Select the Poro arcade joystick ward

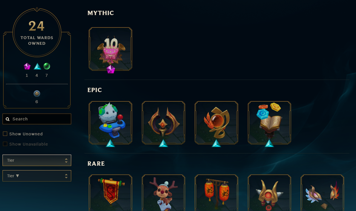pyautogui.click(x=110, y=123)
